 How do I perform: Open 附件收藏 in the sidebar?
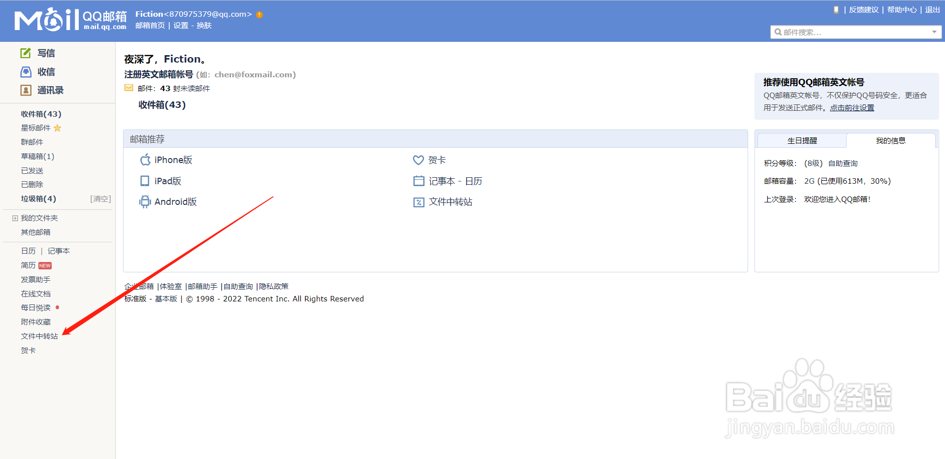[x=35, y=322]
